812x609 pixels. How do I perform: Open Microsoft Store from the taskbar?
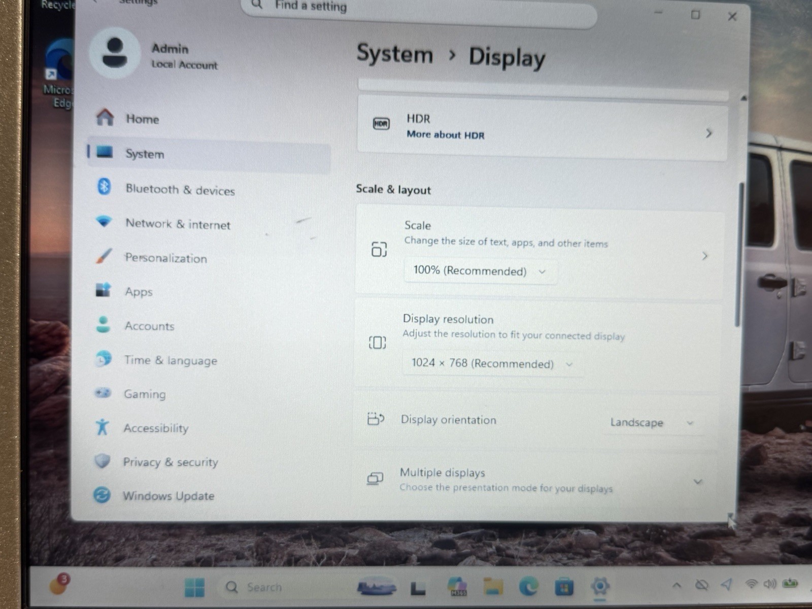click(x=564, y=587)
